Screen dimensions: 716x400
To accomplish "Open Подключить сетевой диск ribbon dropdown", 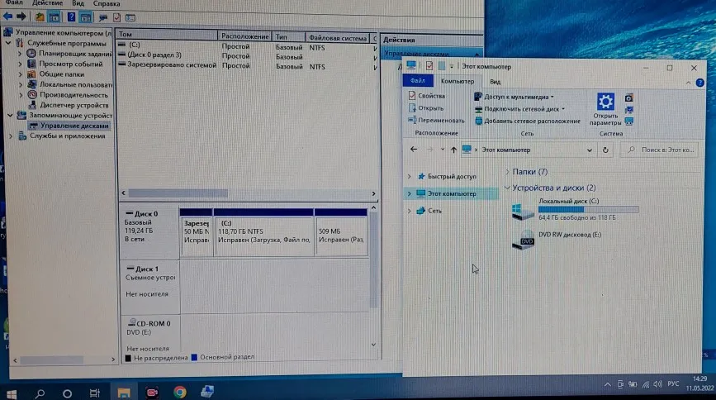I will pyautogui.click(x=519, y=109).
